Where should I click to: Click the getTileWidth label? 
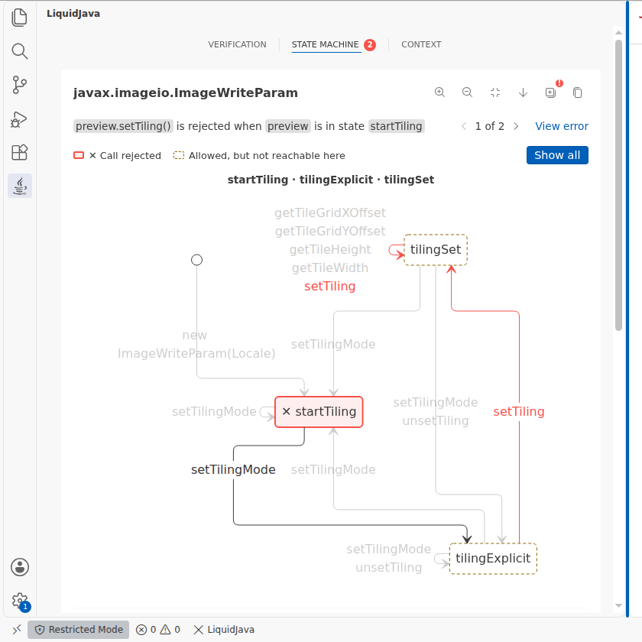[x=330, y=267]
